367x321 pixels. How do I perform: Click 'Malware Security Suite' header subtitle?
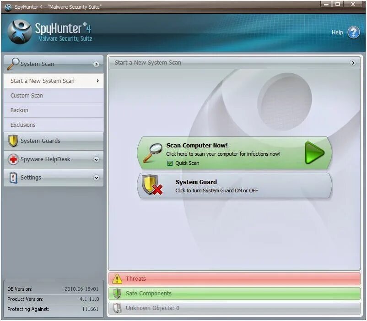click(65, 38)
